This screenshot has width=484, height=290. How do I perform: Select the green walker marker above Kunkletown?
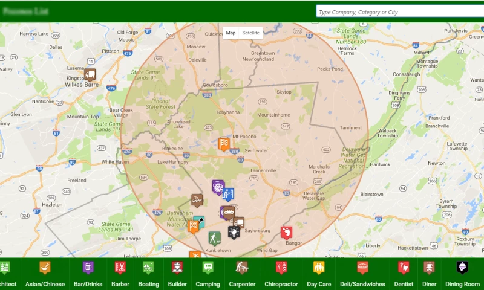pyautogui.click(x=215, y=239)
